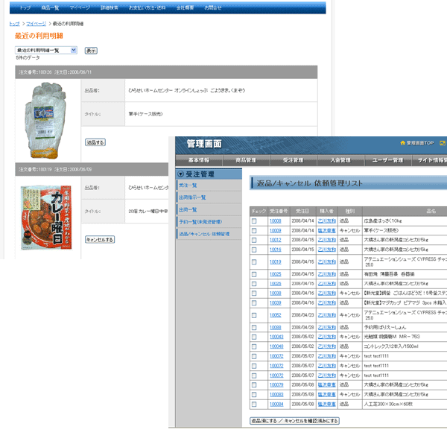
Task: Open 予約一覧(未発送管理) in the sidebar
Action: click(x=200, y=222)
